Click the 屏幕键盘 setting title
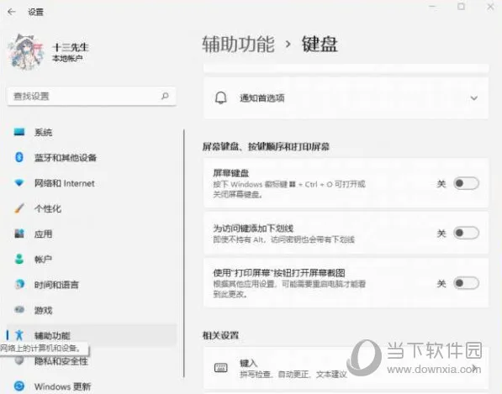The height and width of the screenshot is (394, 502). coord(231,173)
